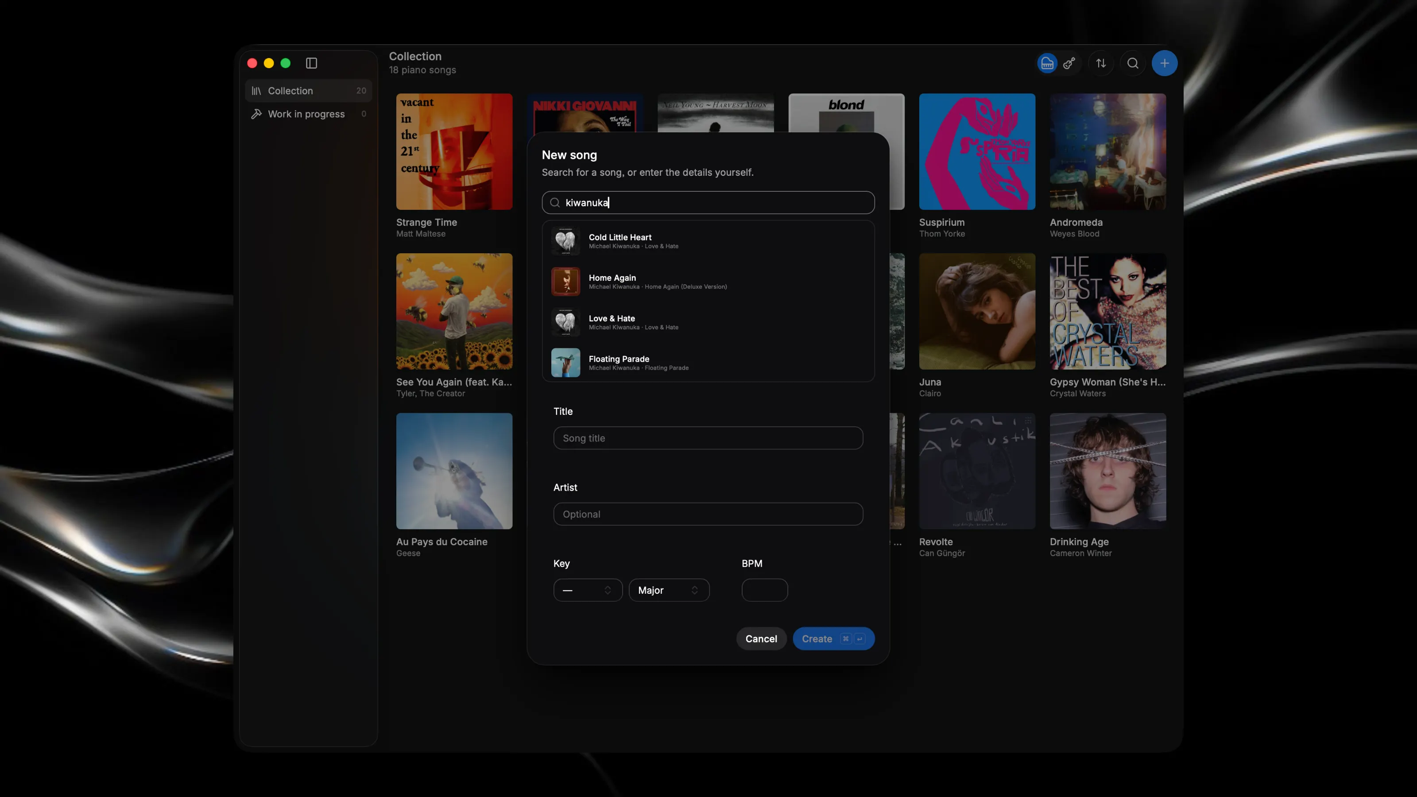Open Revolte album thumbnail
Viewport: 1417px width, 797px height.
click(x=977, y=471)
